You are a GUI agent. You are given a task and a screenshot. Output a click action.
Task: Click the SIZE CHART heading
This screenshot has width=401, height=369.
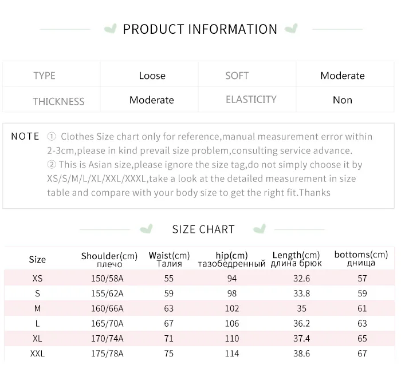pyautogui.click(x=203, y=229)
